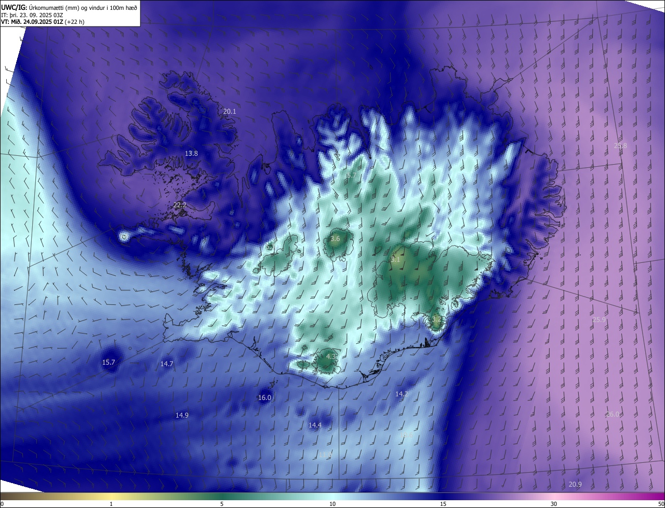
Task: Click the 3.2 value label near the southeast coast
Action: coord(437,319)
